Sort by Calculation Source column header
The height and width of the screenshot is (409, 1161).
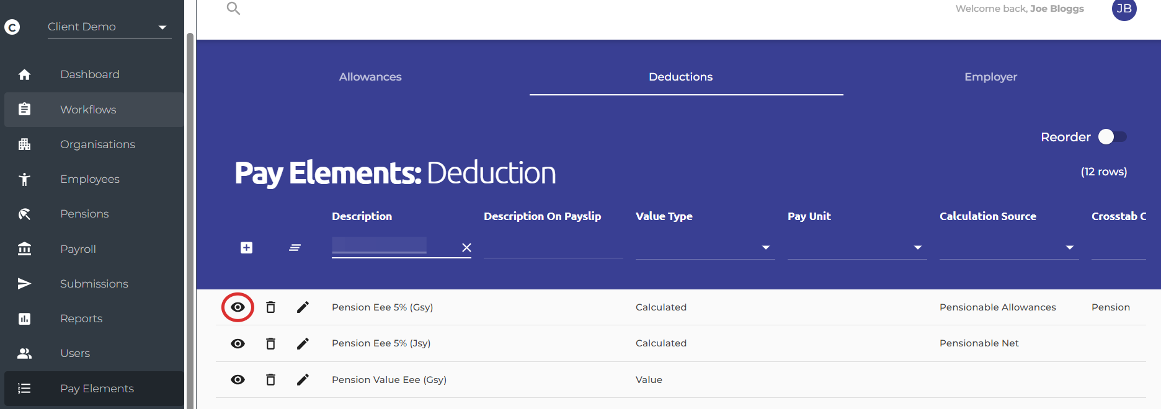tap(987, 216)
